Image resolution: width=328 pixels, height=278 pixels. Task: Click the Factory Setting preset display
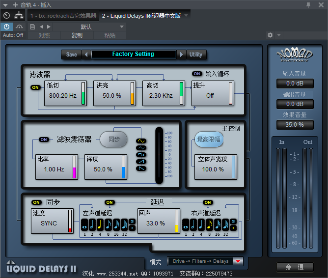coord(134,55)
